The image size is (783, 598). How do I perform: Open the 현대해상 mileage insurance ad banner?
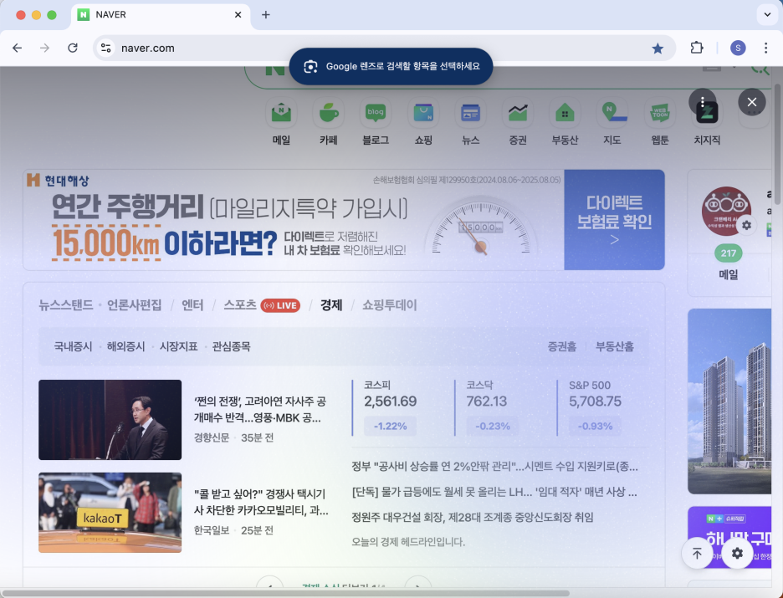pos(294,220)
